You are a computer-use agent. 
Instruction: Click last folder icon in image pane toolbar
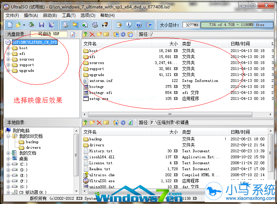click(x=130, y=34)
